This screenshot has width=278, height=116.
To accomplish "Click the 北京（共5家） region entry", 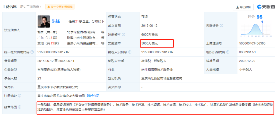I will [x=47, y=32].
